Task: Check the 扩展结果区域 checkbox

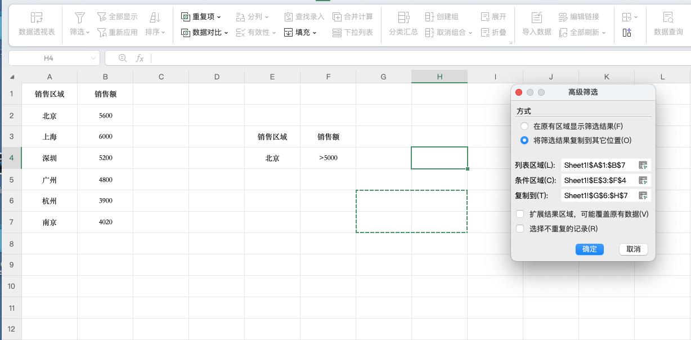Action: pyautogui.click(x=519, y=214)
